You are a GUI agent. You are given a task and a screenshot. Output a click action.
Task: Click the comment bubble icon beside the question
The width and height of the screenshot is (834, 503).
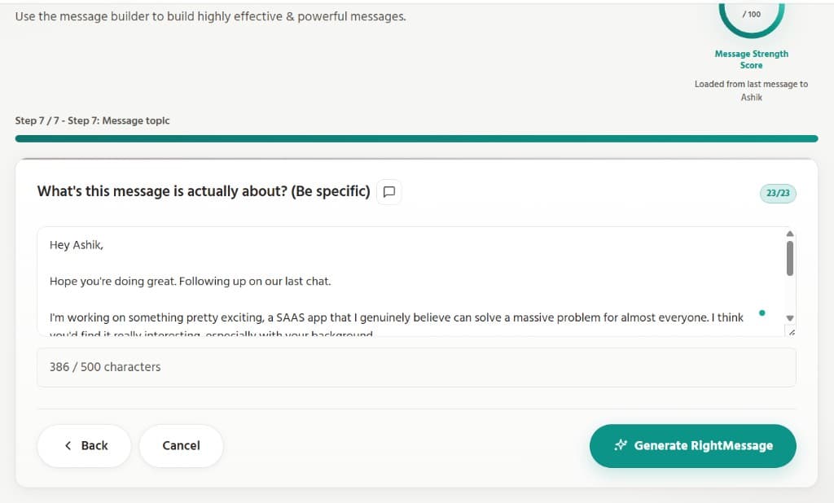click(x=389, y=192)
